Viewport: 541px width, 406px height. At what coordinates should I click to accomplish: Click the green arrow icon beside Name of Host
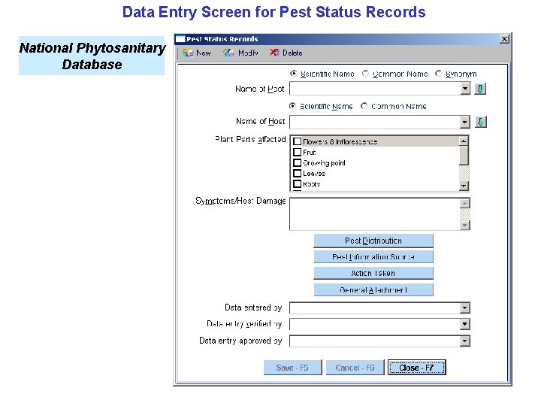click(x=481, y=122)
